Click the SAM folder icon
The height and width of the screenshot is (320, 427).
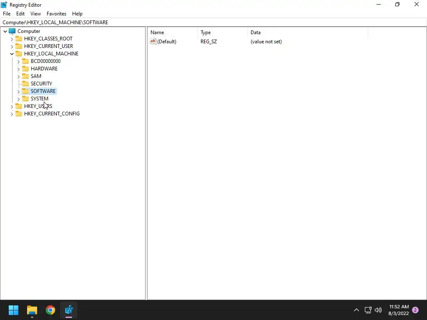[25, 76]
